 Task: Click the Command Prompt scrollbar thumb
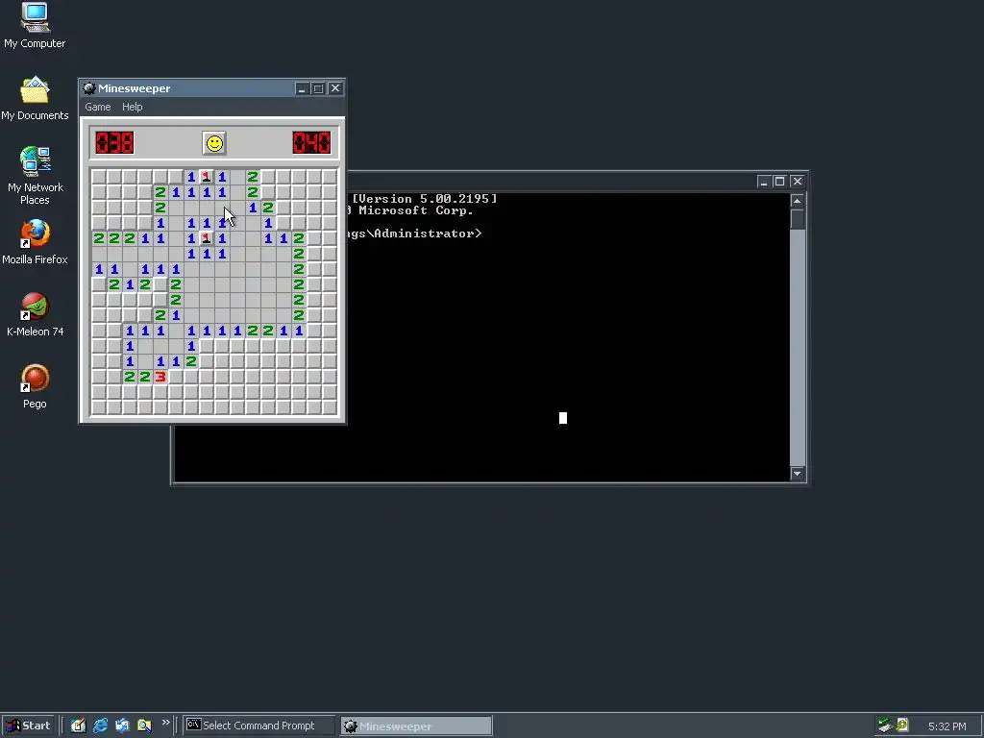(797, 219)
